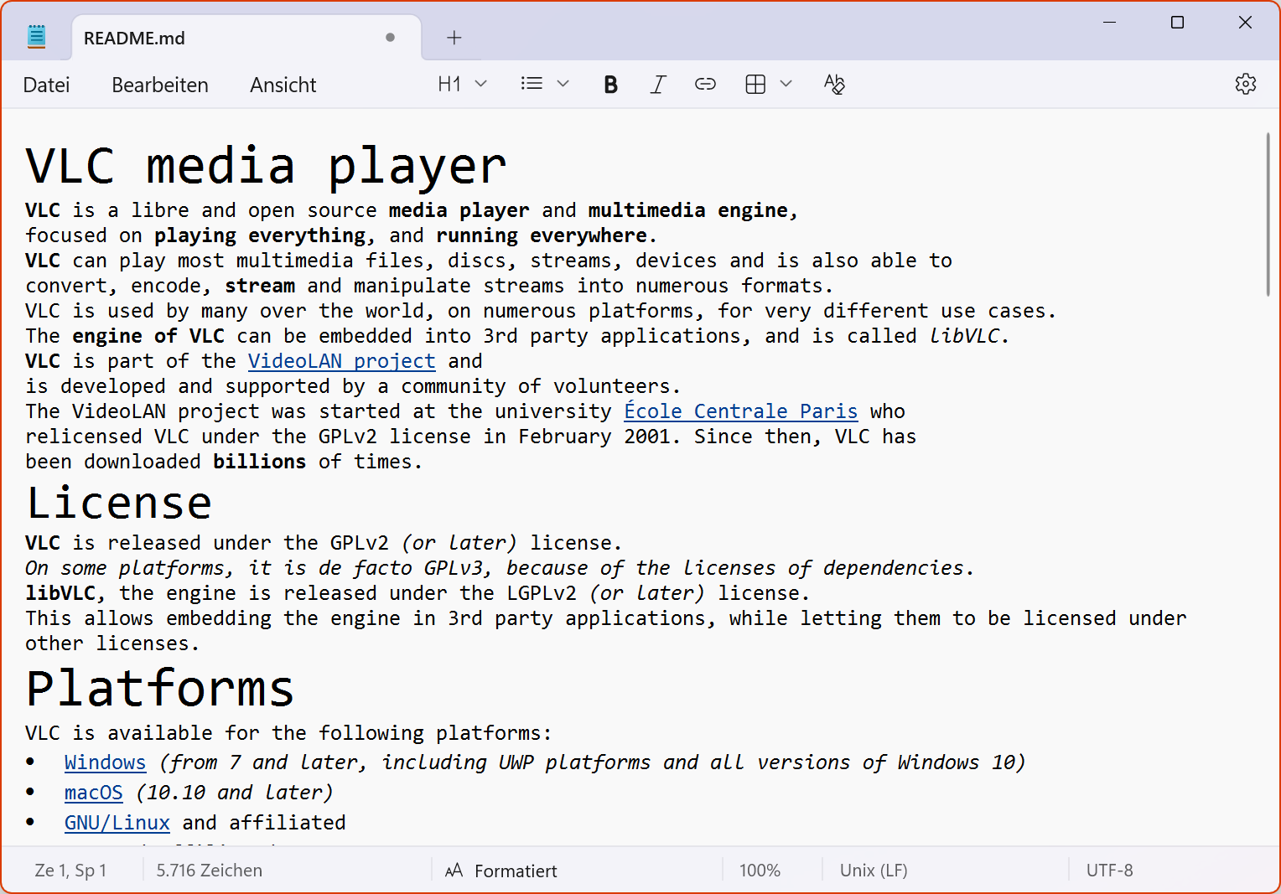Toggle italic formatting
This screenshot has width=1281, height=894.
(658, 84)
